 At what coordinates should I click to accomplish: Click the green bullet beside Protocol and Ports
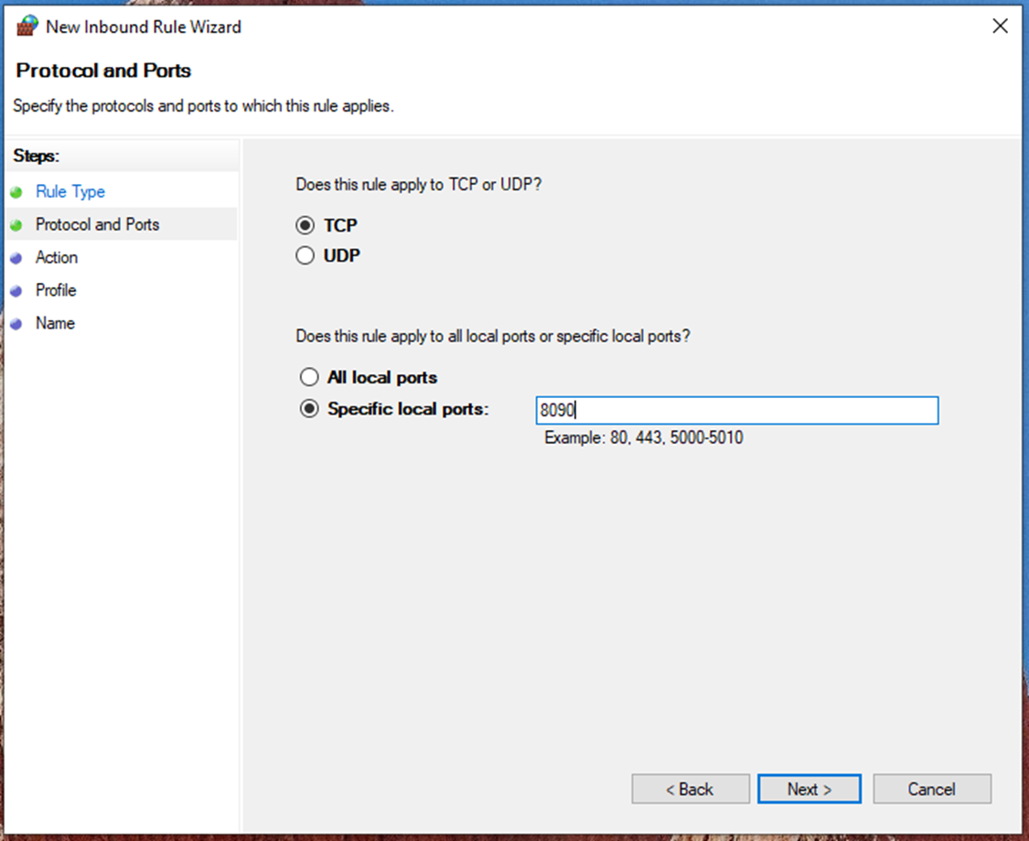[x=16, y=225]
